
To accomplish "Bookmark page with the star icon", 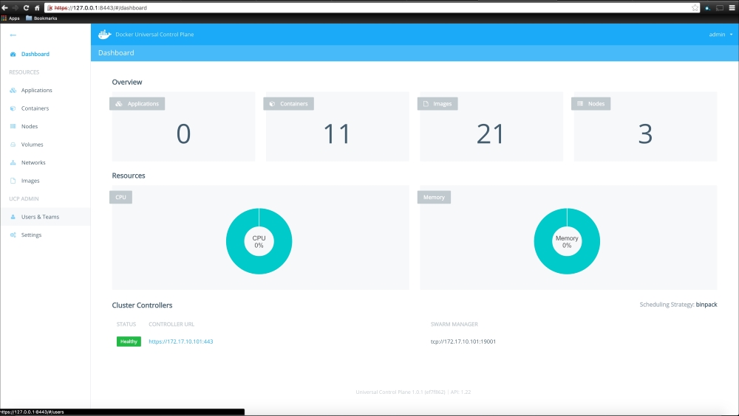I will 695,7.
